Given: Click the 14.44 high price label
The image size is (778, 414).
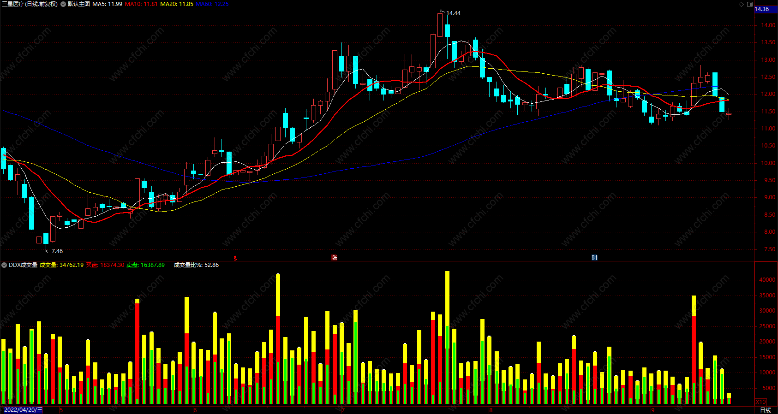Looking at the screenshot, I should (454, 13).
